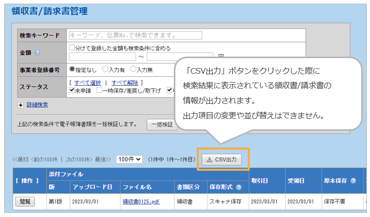Open the 100件 per-page dropdown
This screenshot has height=217, width=370.
click(129, 159)
